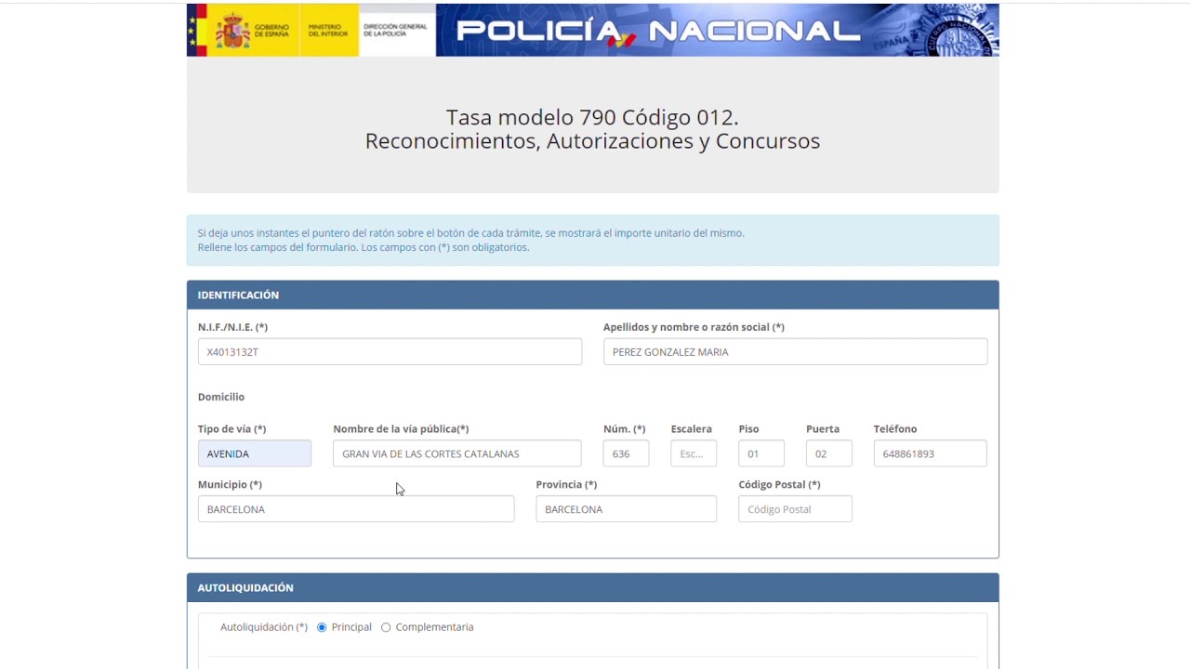
Task: Click the AUTOLIQUIDACIÓN section header
Action: tap(593, 587)
